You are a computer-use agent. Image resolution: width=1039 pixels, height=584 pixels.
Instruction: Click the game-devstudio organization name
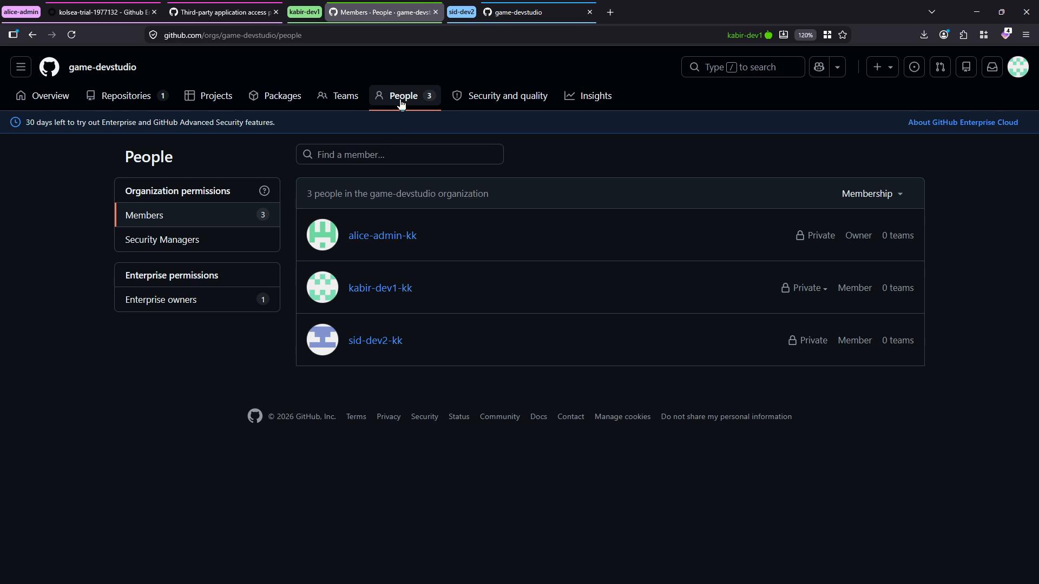pos(102,67)
